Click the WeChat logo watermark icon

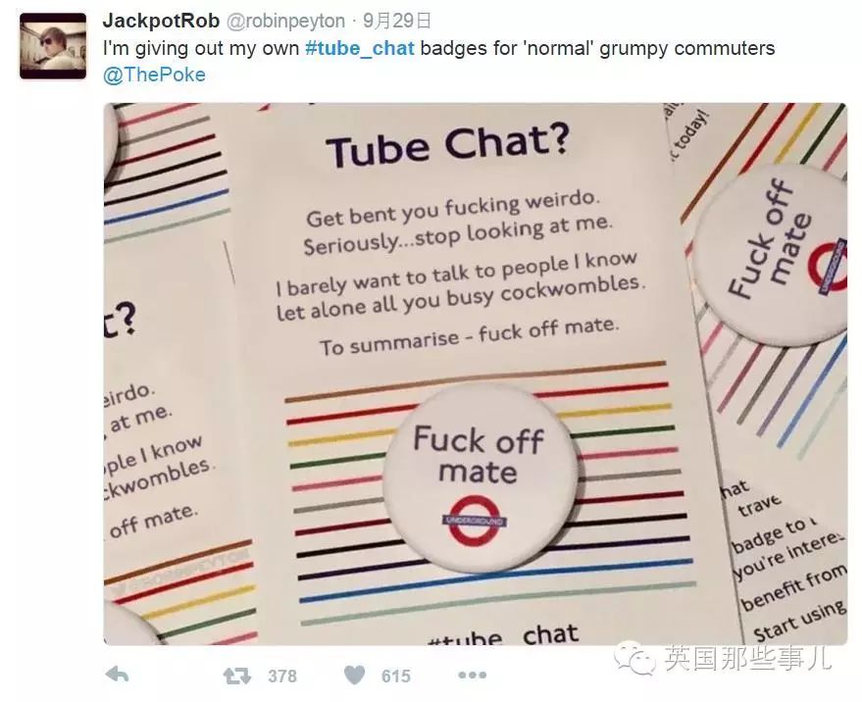click(634, 657)
